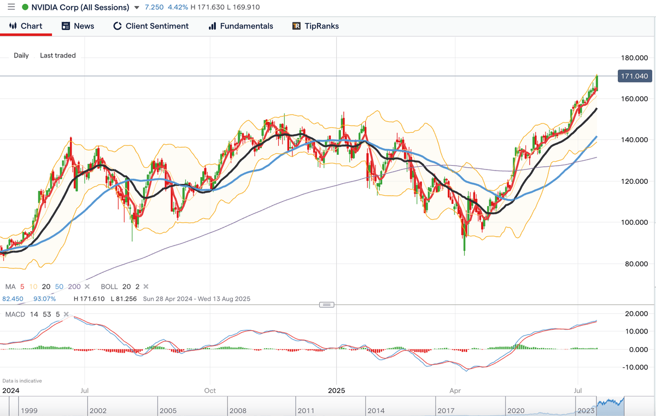Click the 82.450 range change value

click(x=13, y=299)
